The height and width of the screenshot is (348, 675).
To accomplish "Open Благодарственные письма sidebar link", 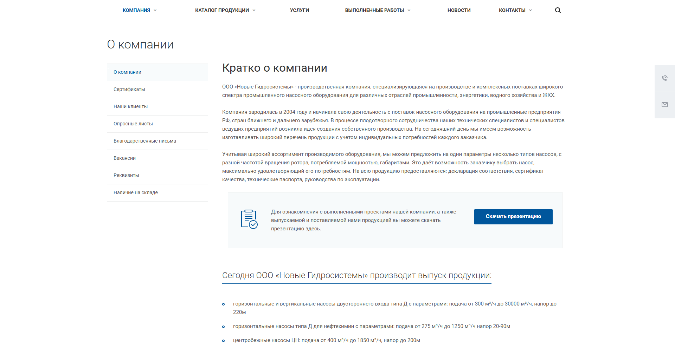I will [x=144, y=141].
